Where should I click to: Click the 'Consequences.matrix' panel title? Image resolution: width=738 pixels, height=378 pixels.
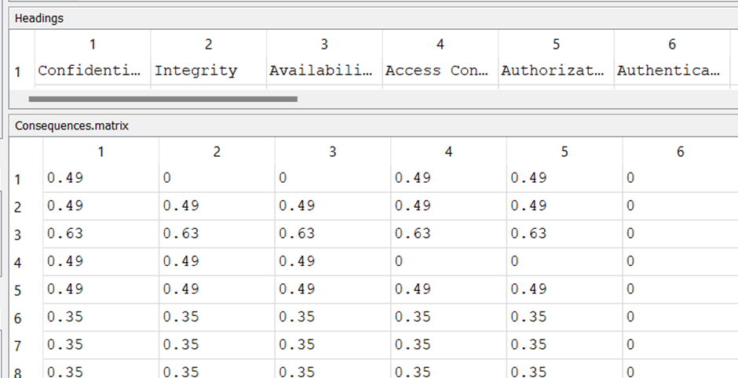pyautogui.click(x=71, y=126)
